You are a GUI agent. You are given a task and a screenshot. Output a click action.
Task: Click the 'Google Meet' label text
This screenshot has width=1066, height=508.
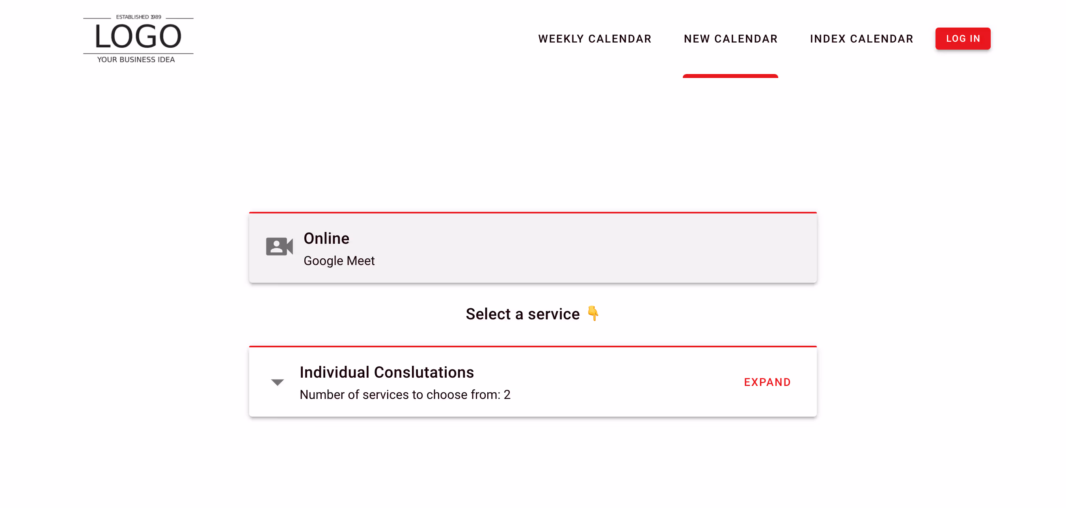click(x=339, y=261)
